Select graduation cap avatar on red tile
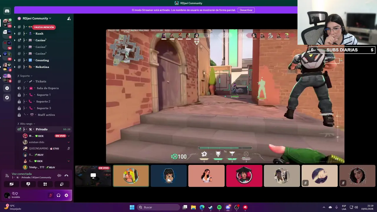This screenshot has height=212, width=377. pos(244,176)
